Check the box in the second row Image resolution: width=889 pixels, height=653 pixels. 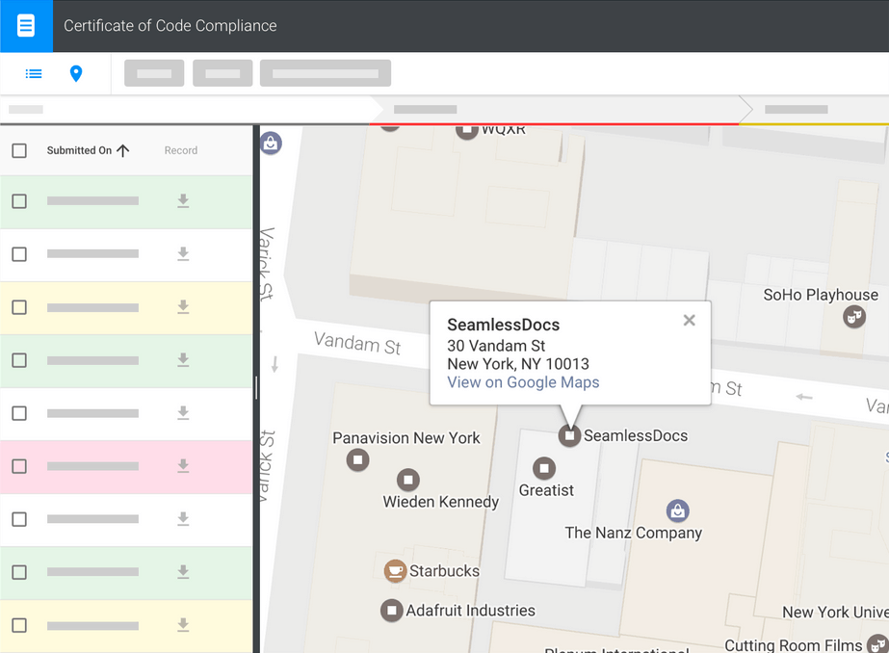coord(19,254)
